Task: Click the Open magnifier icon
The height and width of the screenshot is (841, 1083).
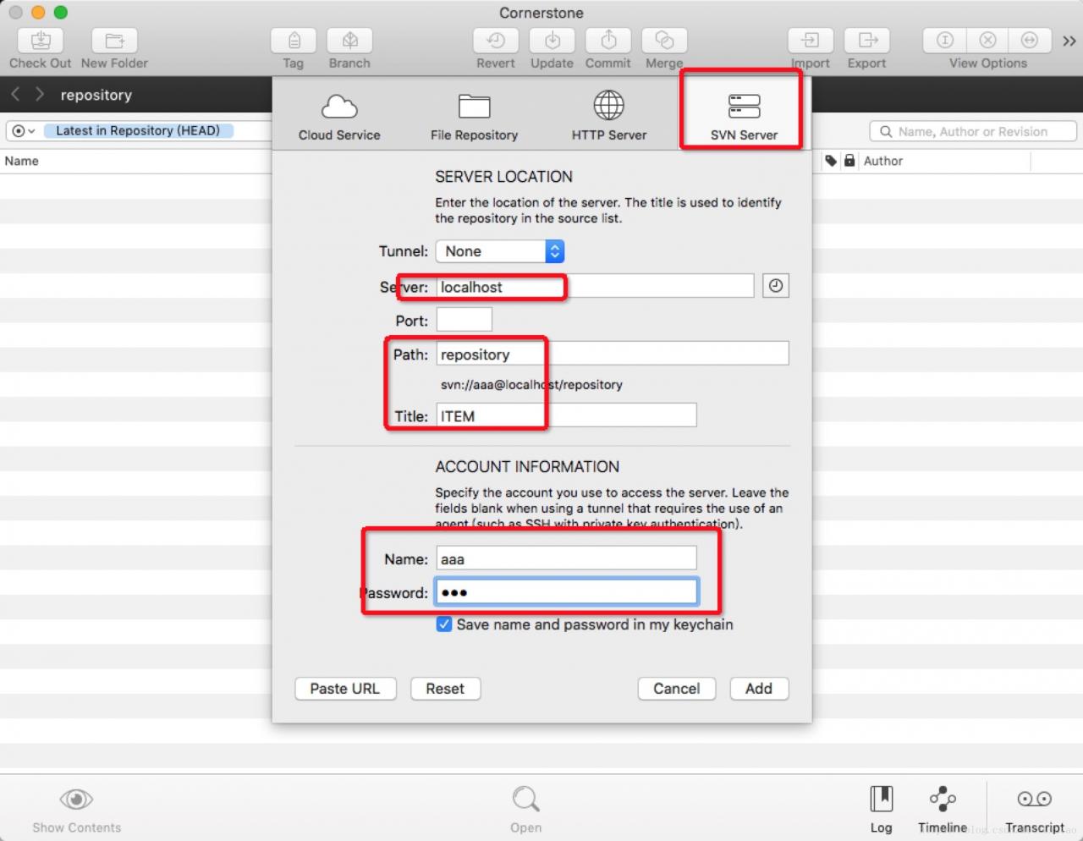Action: point(525,799)
